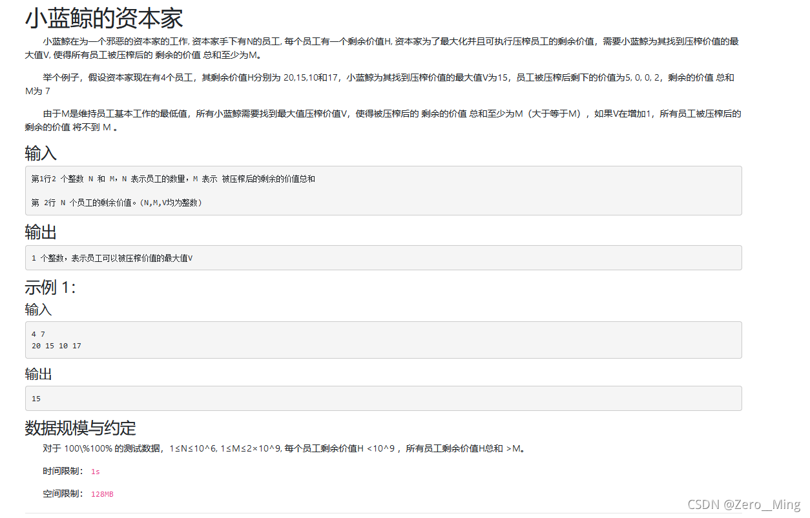Click the 时间限制 value 1s

(x=96, y=472)
